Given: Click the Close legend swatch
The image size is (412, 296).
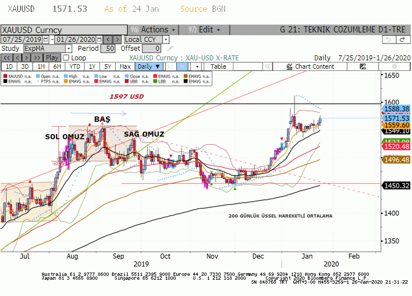Looking at the screenshot, I should pyautogui.click(x=127, y=77).
